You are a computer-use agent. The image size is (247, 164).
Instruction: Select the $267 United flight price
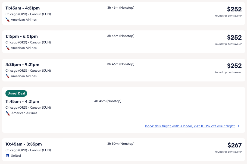pos(235,145)
